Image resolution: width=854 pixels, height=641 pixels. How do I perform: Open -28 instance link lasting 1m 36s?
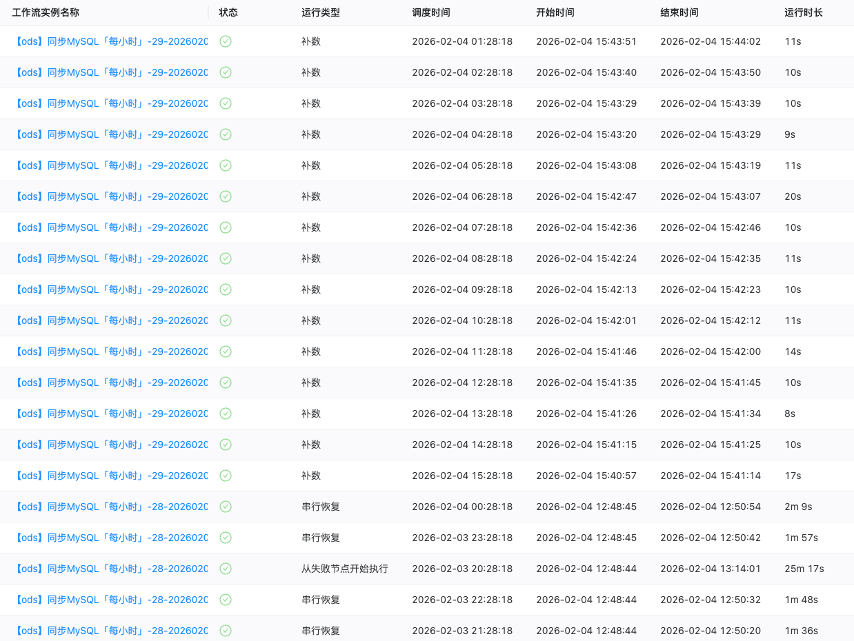(111, 631)
